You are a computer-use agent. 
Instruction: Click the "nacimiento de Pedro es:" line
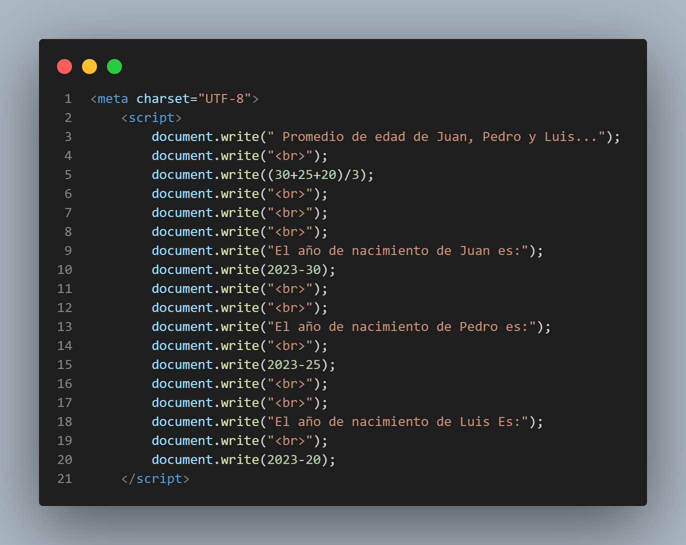pyautogui.click(x=351, y=327)
